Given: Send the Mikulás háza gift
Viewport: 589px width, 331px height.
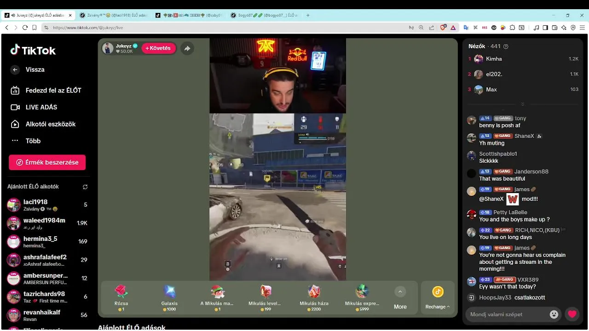Looking at the screenshot, I should click(314, 298).
